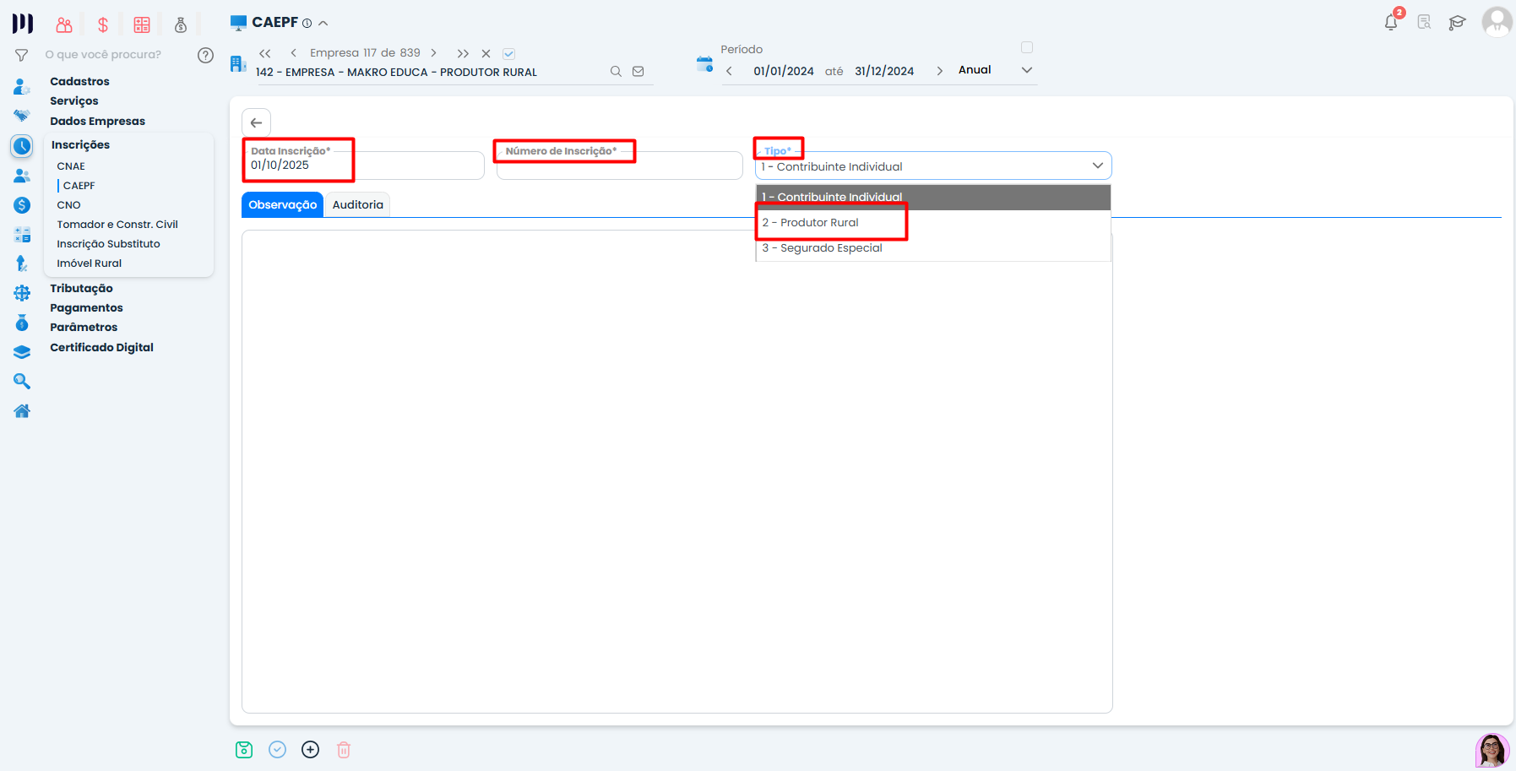
Task: Open the Anual period dropdown
Action: 995,70
